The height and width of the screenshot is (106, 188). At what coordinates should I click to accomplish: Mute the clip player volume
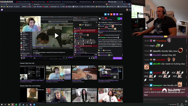[x=24, y=58]
